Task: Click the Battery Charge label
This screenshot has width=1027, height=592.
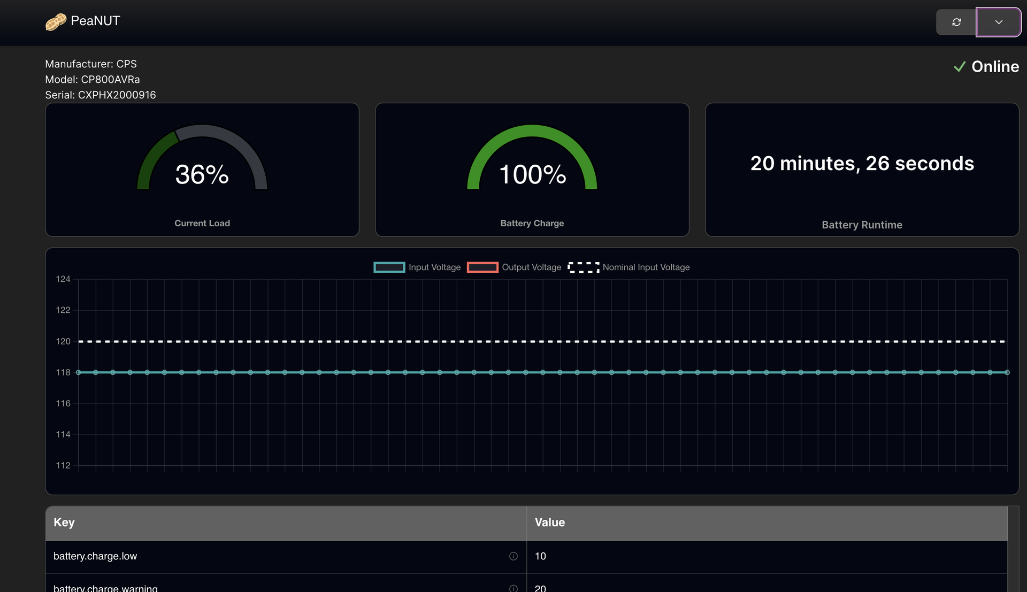Action: [x=532, y=224]
